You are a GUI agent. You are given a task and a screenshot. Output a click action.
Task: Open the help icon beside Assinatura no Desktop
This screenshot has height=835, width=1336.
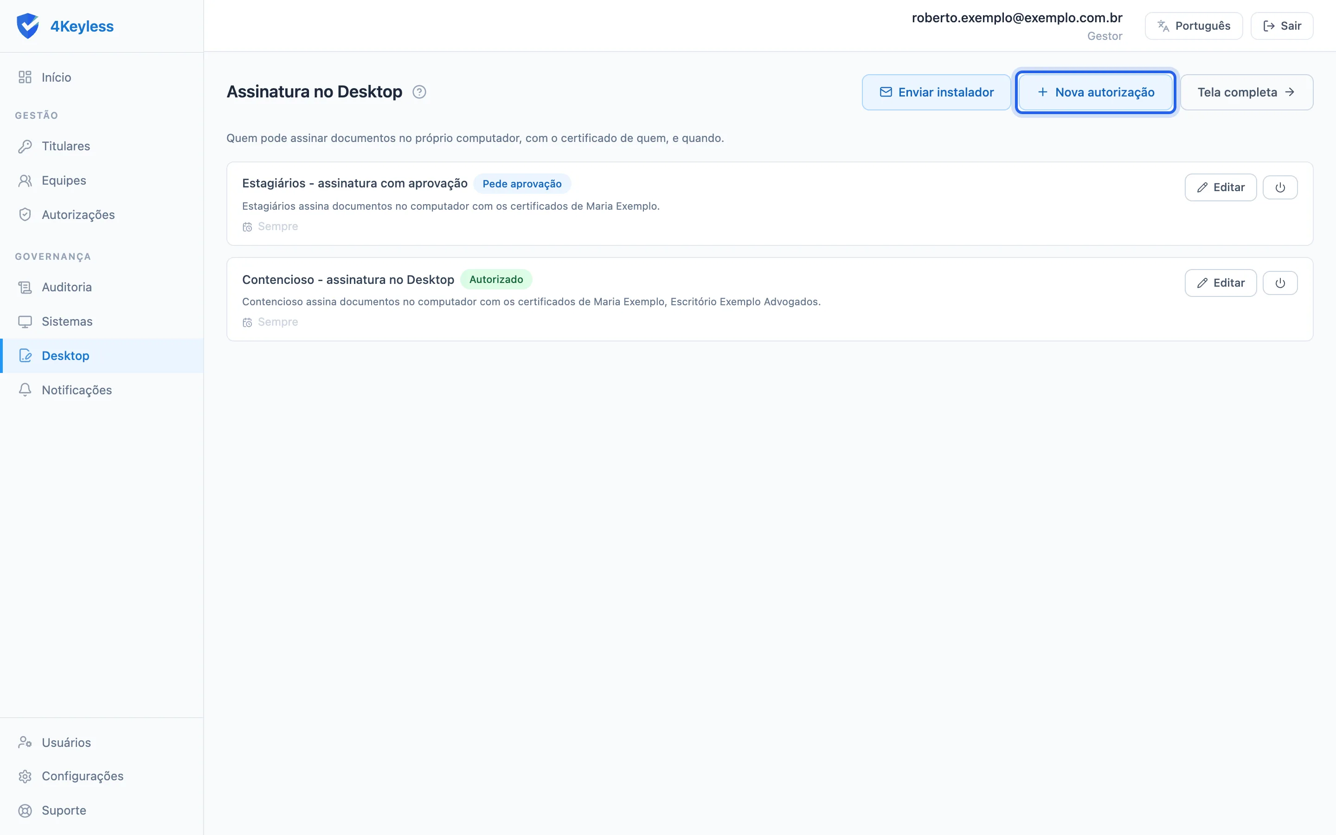(419, 92)
